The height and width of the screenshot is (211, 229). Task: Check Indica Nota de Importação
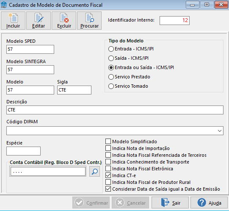(108, 148)
